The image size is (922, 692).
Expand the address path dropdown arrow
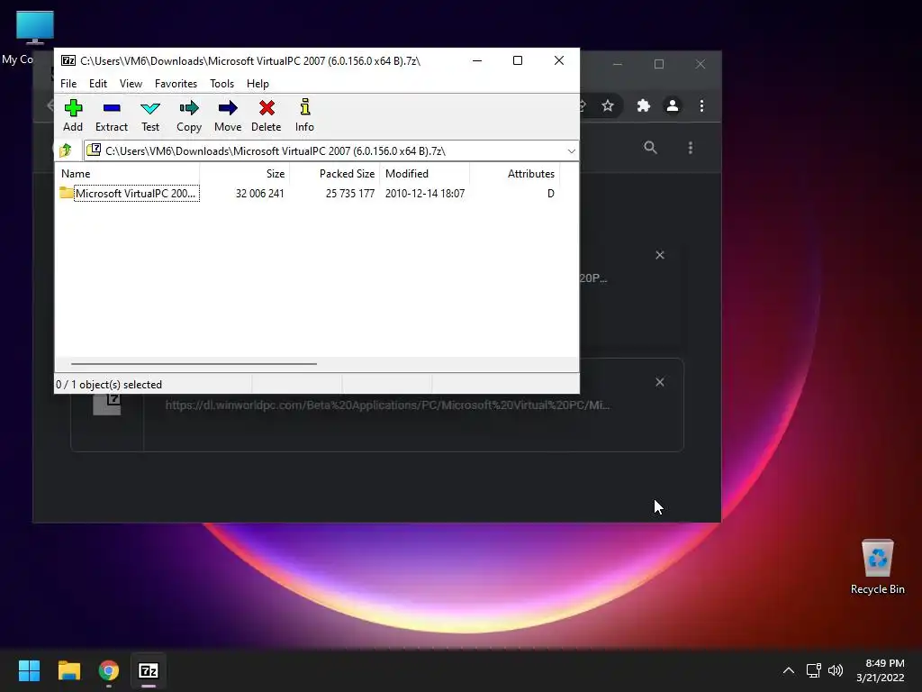pyautogui.click(x=571, y=151)
